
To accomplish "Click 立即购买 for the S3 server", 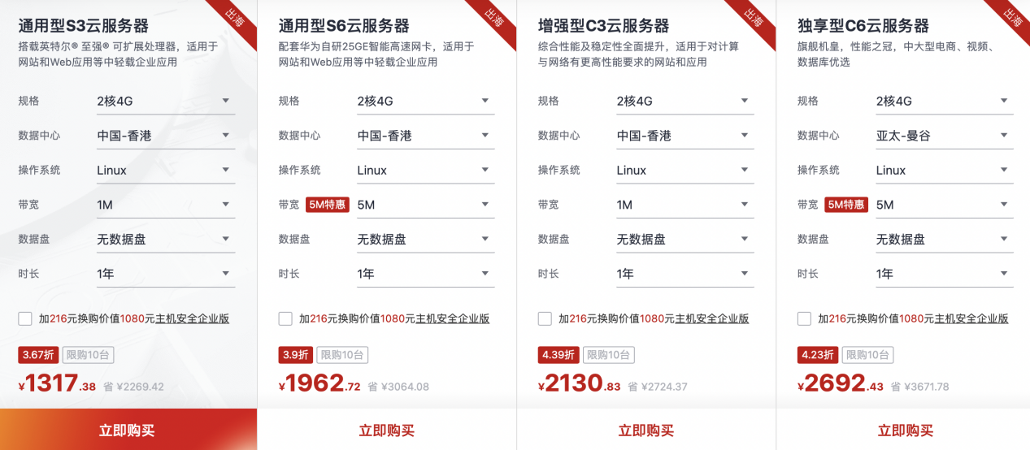I will tap(128, 430).
